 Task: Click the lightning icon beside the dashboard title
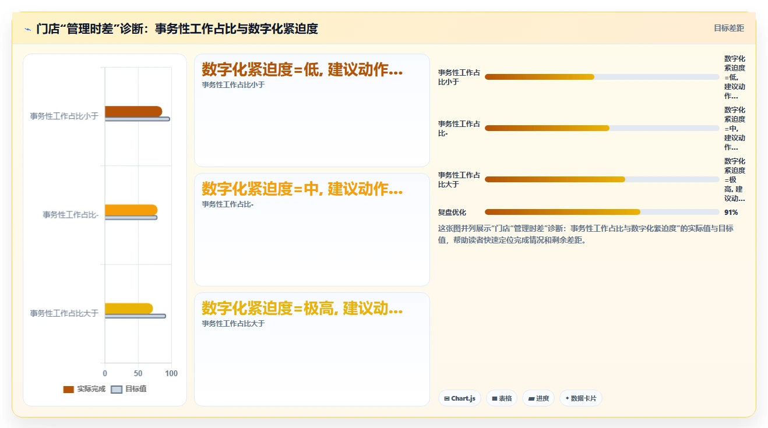coord(27,29)
